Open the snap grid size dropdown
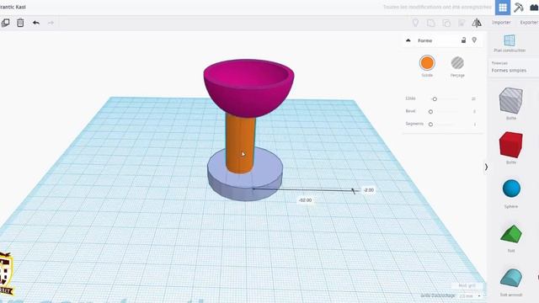The width and height of the screenshot is (539, 303). point(470,296)
